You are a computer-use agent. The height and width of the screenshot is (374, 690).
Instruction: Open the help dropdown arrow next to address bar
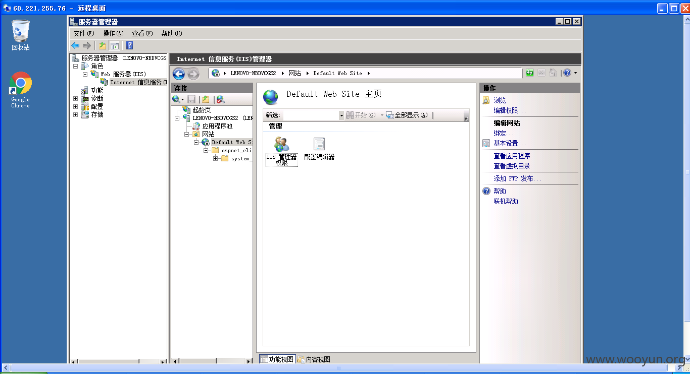(575, 73)
